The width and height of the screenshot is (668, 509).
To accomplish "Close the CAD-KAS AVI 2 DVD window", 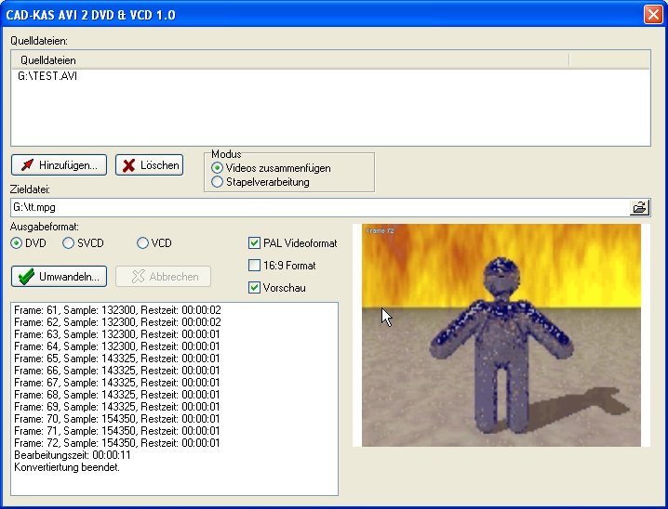I will pyautogui.click(x=652, y=14).
